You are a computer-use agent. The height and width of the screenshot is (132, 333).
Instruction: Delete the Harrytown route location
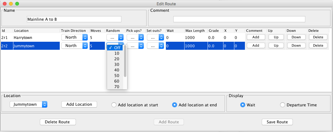tap(318, 37)
